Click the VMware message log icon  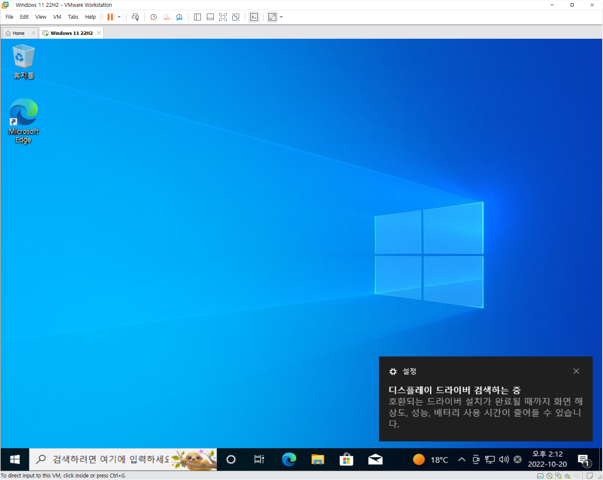coord(590,476)
